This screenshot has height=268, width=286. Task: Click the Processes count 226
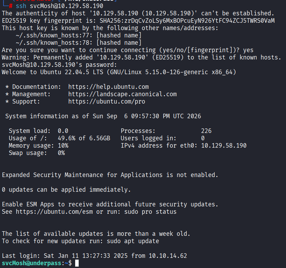[206, 131]
